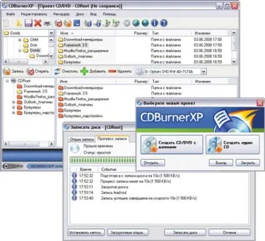Click the top file list's scroll down arrow
This screenshot has width=265, height=241.
point(234,61)
